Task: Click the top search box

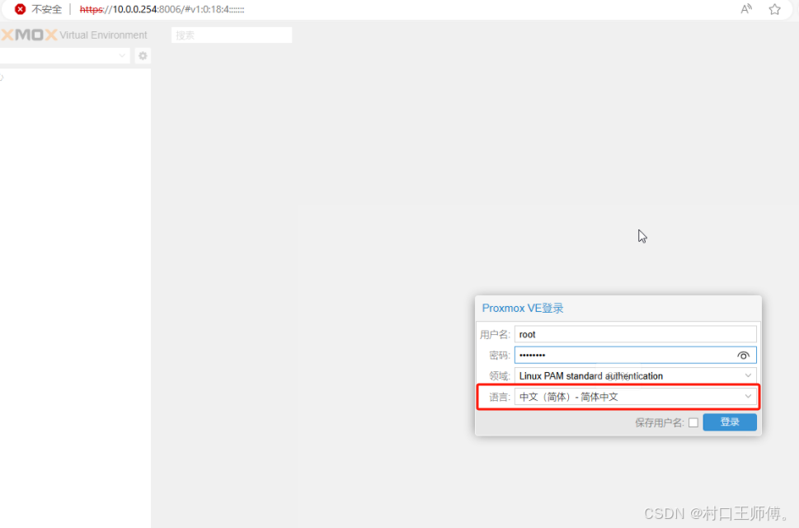Action: point(232,35)
